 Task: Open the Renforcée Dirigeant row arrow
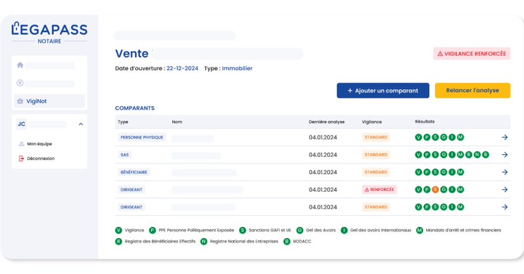504,190
